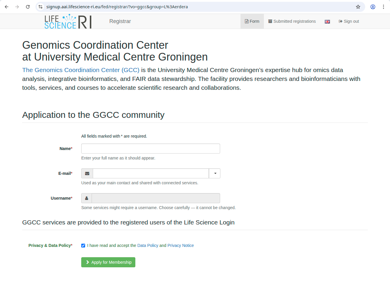Follow the Genomics Coordination Center (GCC) link
This screenshot has height=285, width=390.
(81, 70)
